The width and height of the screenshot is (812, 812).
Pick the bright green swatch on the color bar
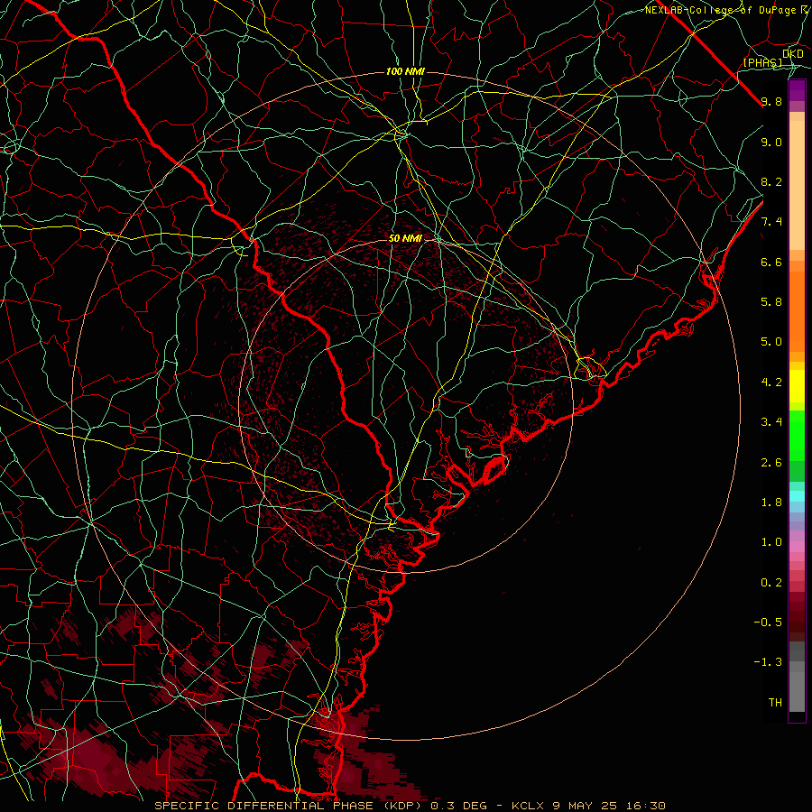click(x=797, y=435)
